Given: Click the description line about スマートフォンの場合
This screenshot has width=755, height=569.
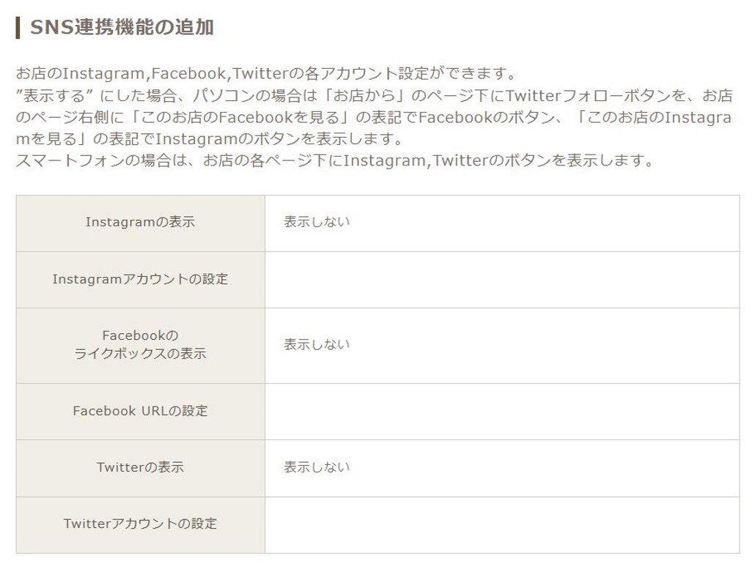Looking at the screenshot, I should pos(335,160).
